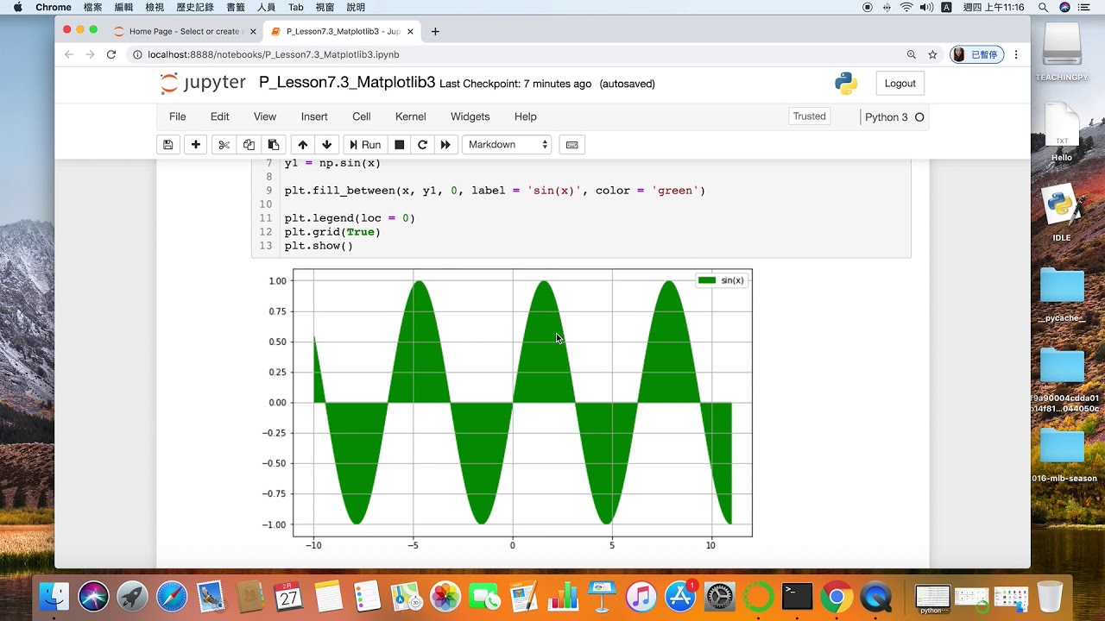Save notebook with the floppy disk icon
This screenshot has width=1105, height=621.
(x=168, y=145)
